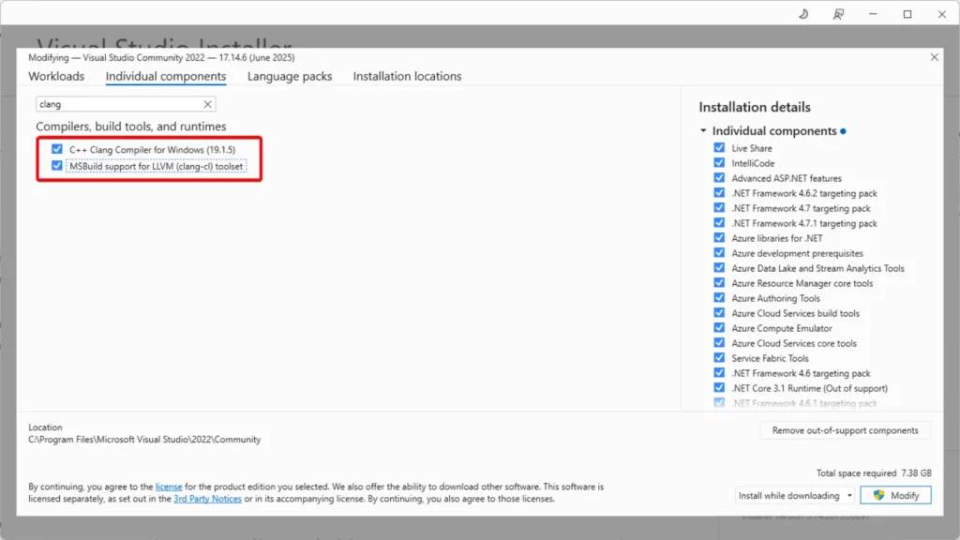Uncheck Azure Compute Emulator

[x=719, y=327]
